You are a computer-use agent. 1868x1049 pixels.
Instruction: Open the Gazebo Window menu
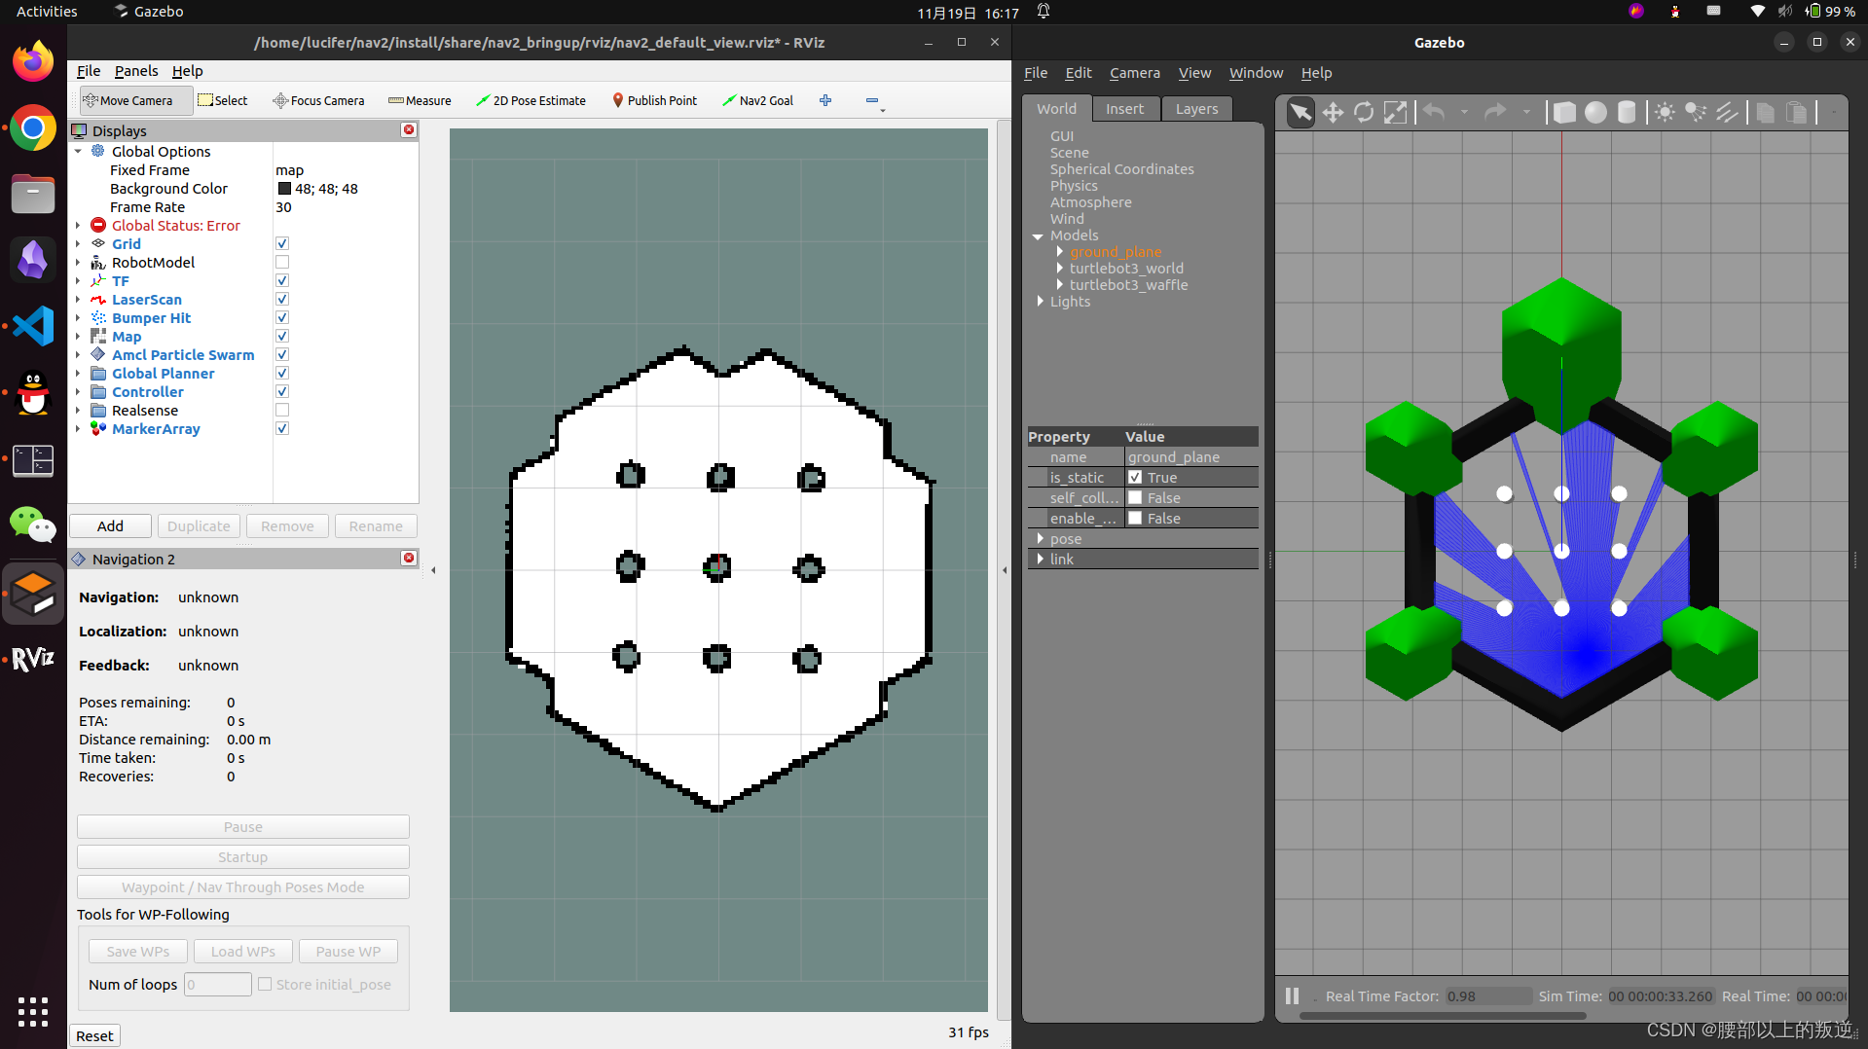tap(1256, 72)
